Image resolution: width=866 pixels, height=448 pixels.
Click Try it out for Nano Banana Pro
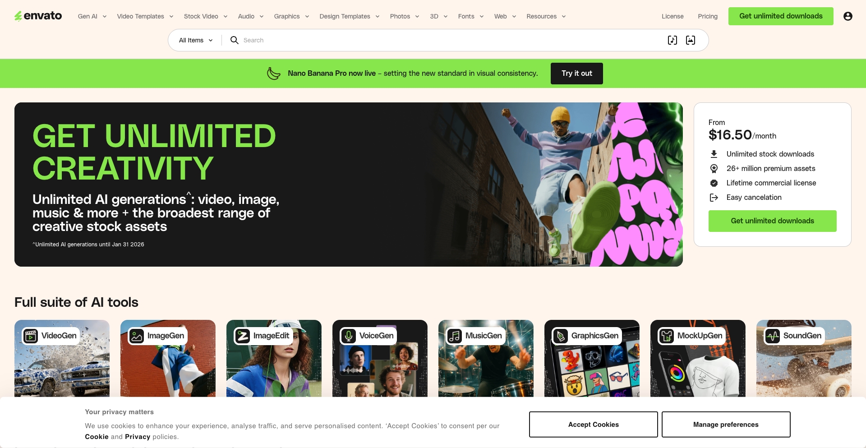576,73
